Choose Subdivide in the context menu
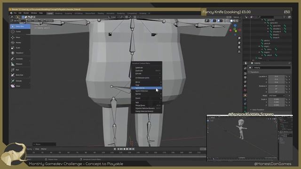 pos(146,68)
